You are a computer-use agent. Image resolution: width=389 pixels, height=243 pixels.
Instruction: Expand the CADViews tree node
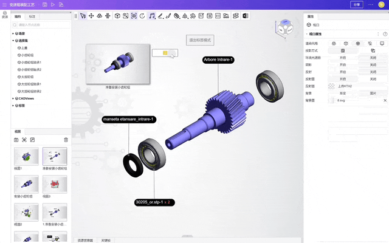pos(14,98)
